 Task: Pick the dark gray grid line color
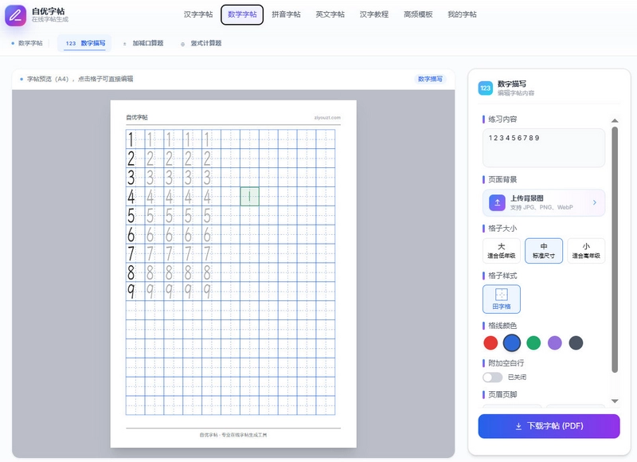(576, 343)
